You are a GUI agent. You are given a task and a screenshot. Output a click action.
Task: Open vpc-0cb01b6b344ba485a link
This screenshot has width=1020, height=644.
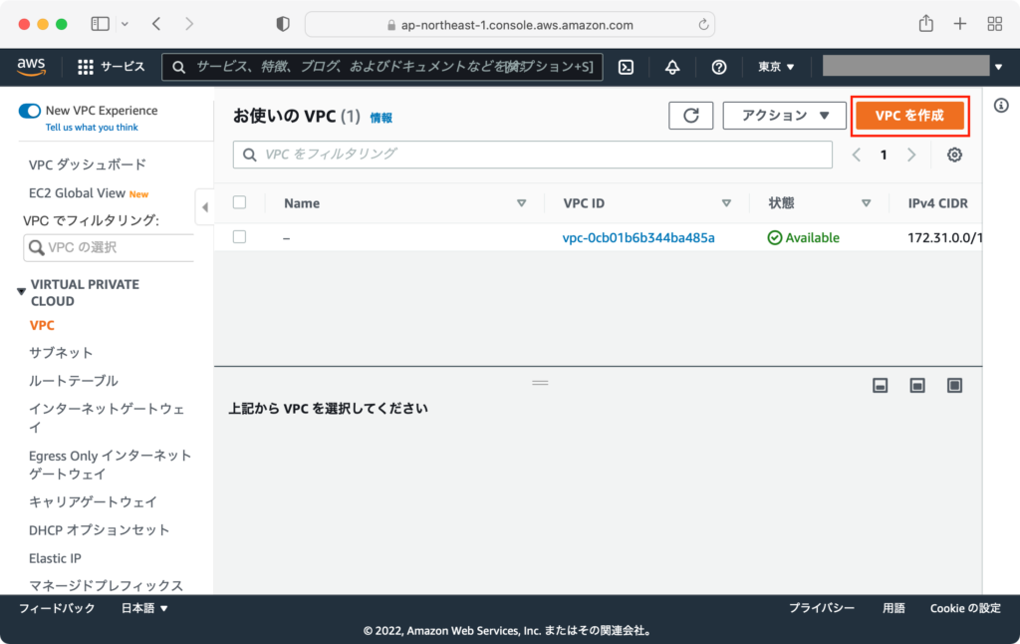tap(638, 237)
